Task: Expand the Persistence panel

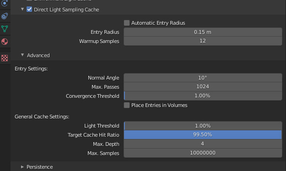Action: (x=22, y=167)
